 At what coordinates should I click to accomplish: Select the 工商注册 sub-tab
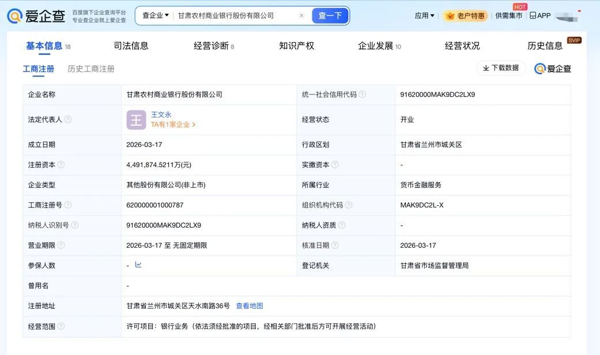click(38, 69)
